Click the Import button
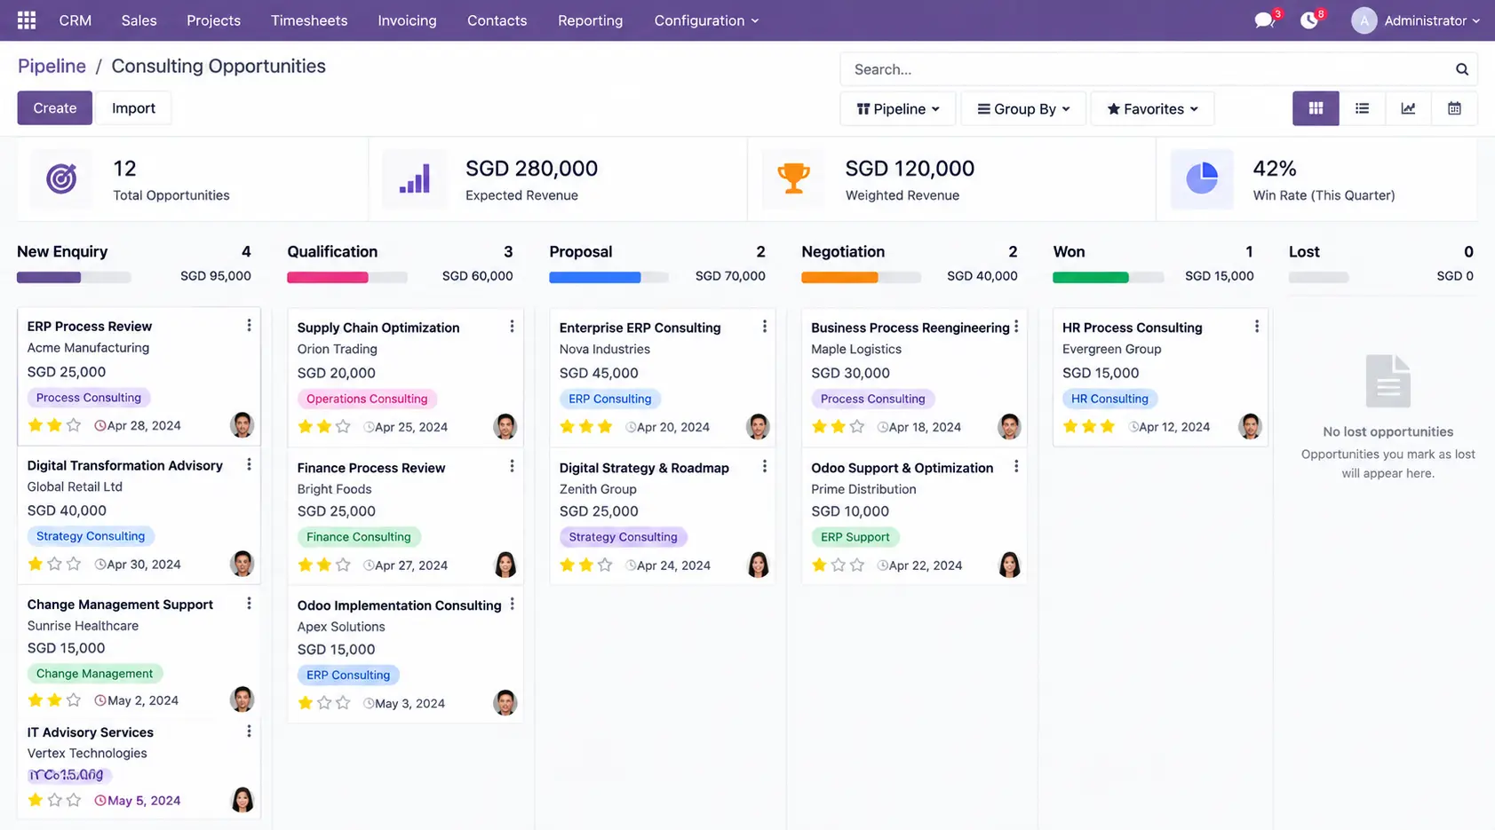This screenshot has height=830, width=1495. coord(133,107)
